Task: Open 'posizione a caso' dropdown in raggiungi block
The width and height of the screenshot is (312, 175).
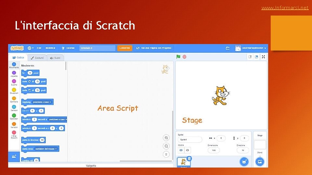Action: coord(42,102)
